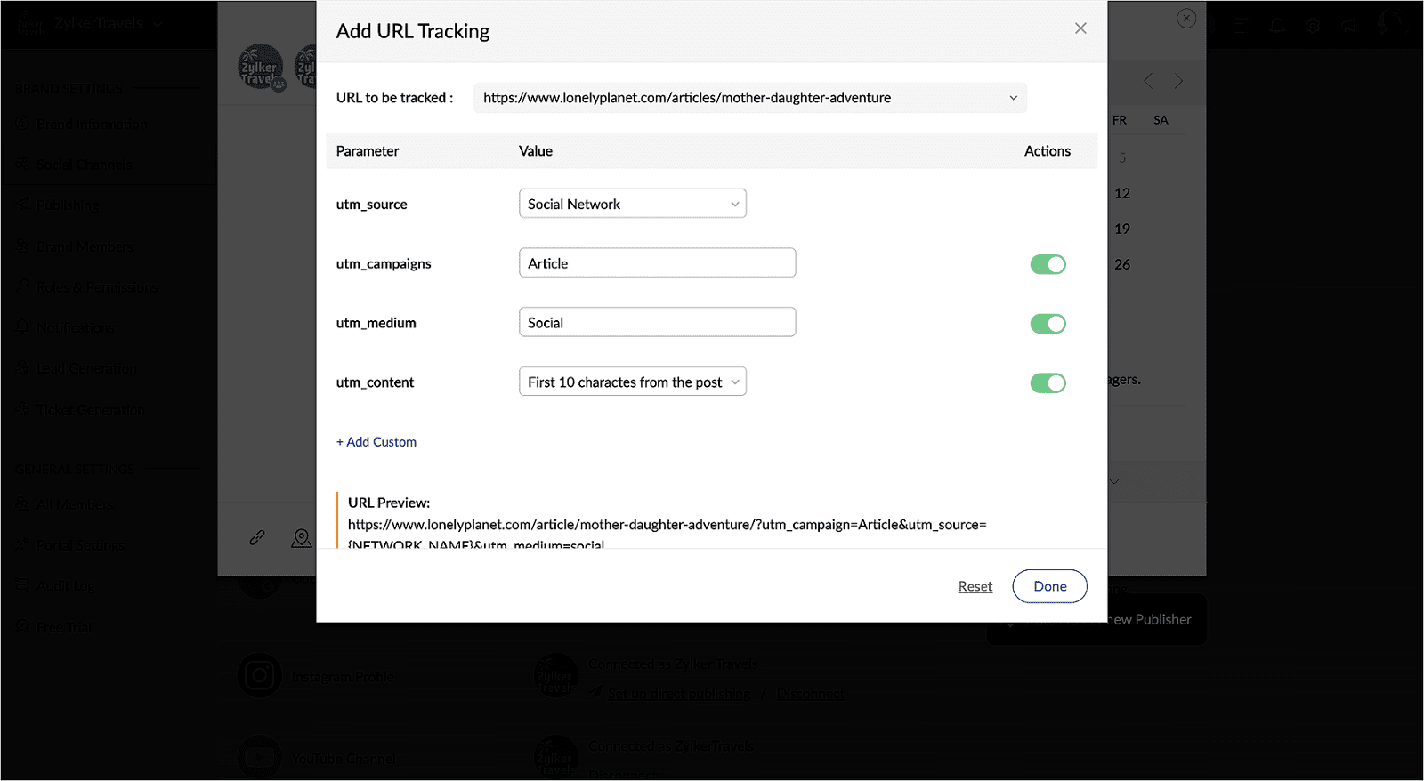
Task: Toggle off the utm_campaigns parameter switch
Action: pos(1048,264)
